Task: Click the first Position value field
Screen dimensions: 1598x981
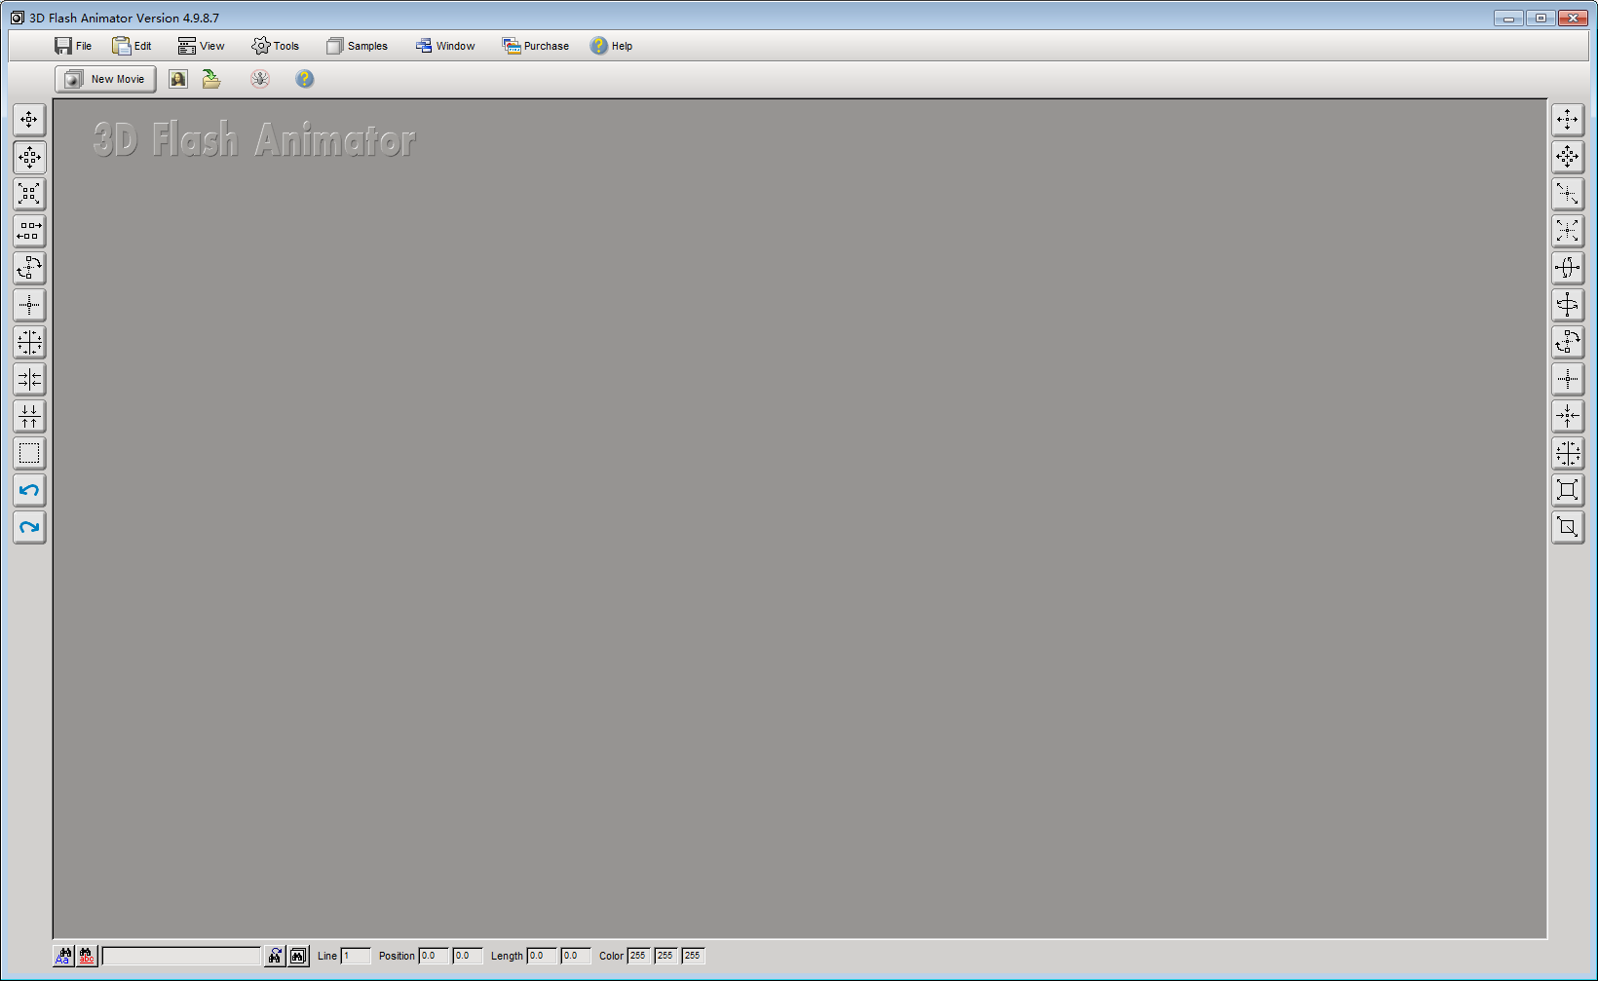Action: tap(434, 956)
